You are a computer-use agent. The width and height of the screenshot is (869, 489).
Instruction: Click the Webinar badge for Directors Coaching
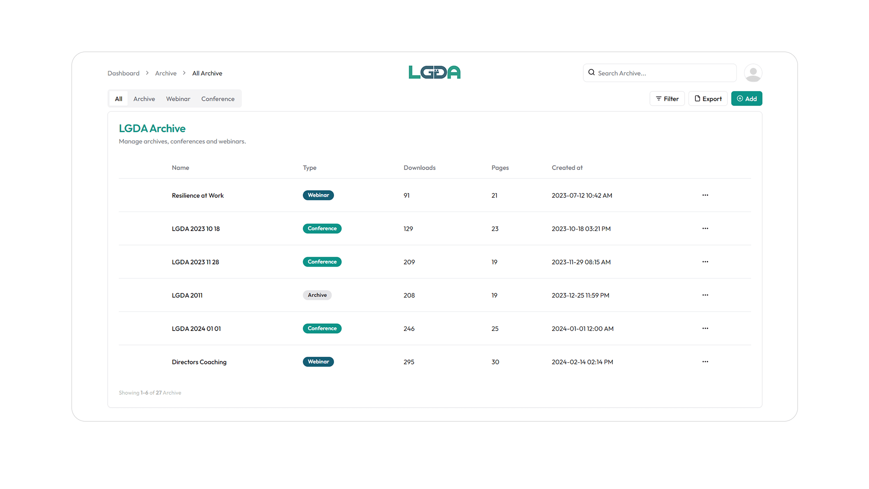(318, 362)
